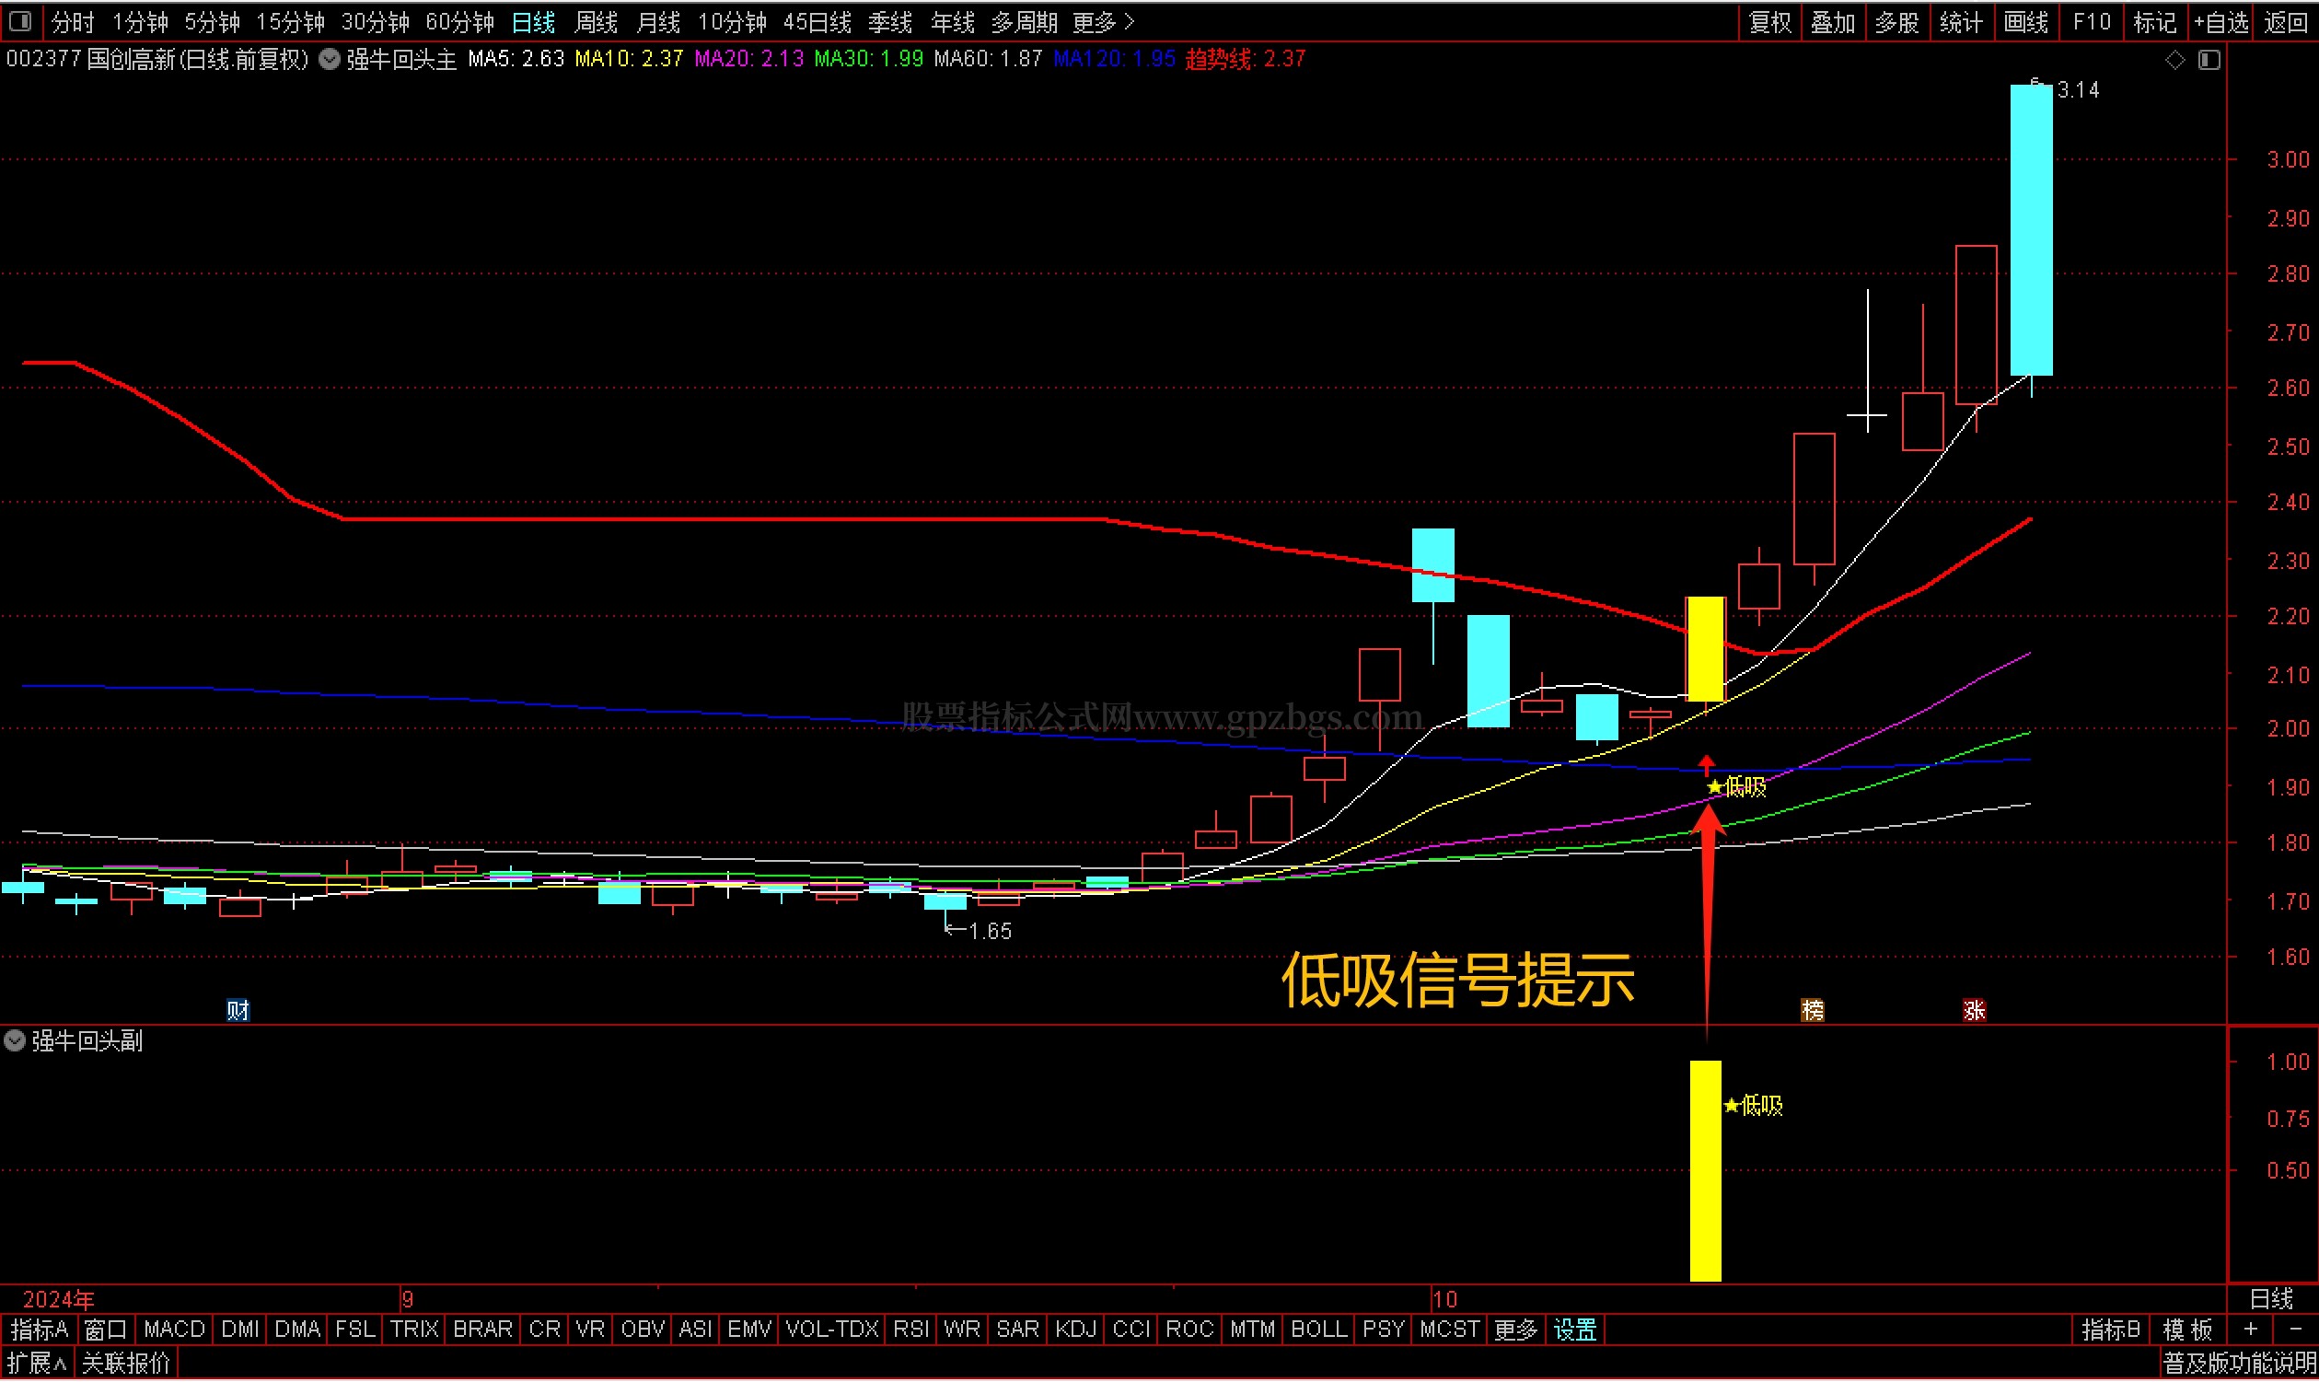Screen dimensions: 2319x1382
Task: Expand the 扩展 panel at bottom left
Action: coord(37,1365)
